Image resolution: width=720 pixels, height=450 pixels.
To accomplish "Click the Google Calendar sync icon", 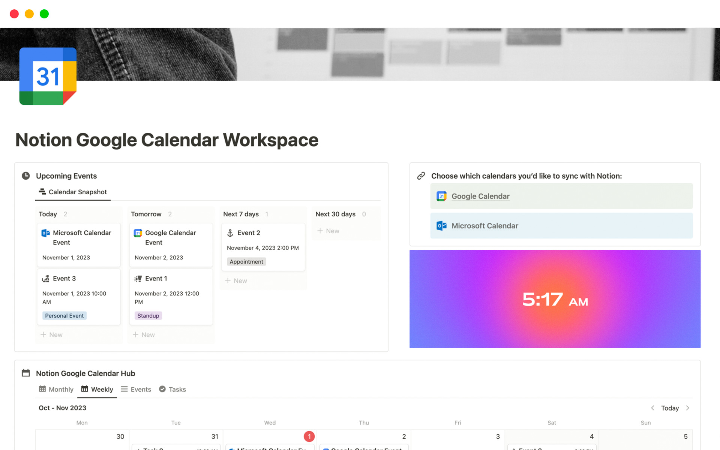I will (x=442, y=196).
